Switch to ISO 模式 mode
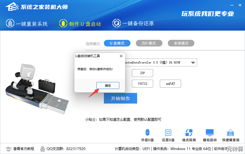This screenshot has height=154, width=245. pos(149,43)
